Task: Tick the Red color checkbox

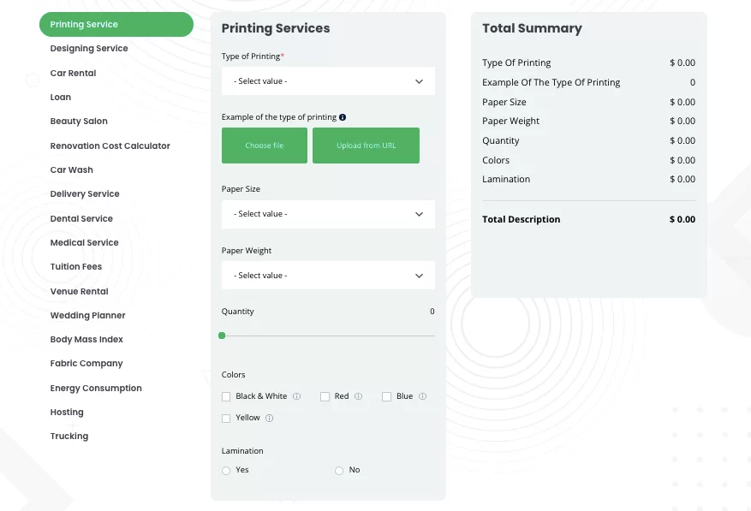Action: (325, 396)
